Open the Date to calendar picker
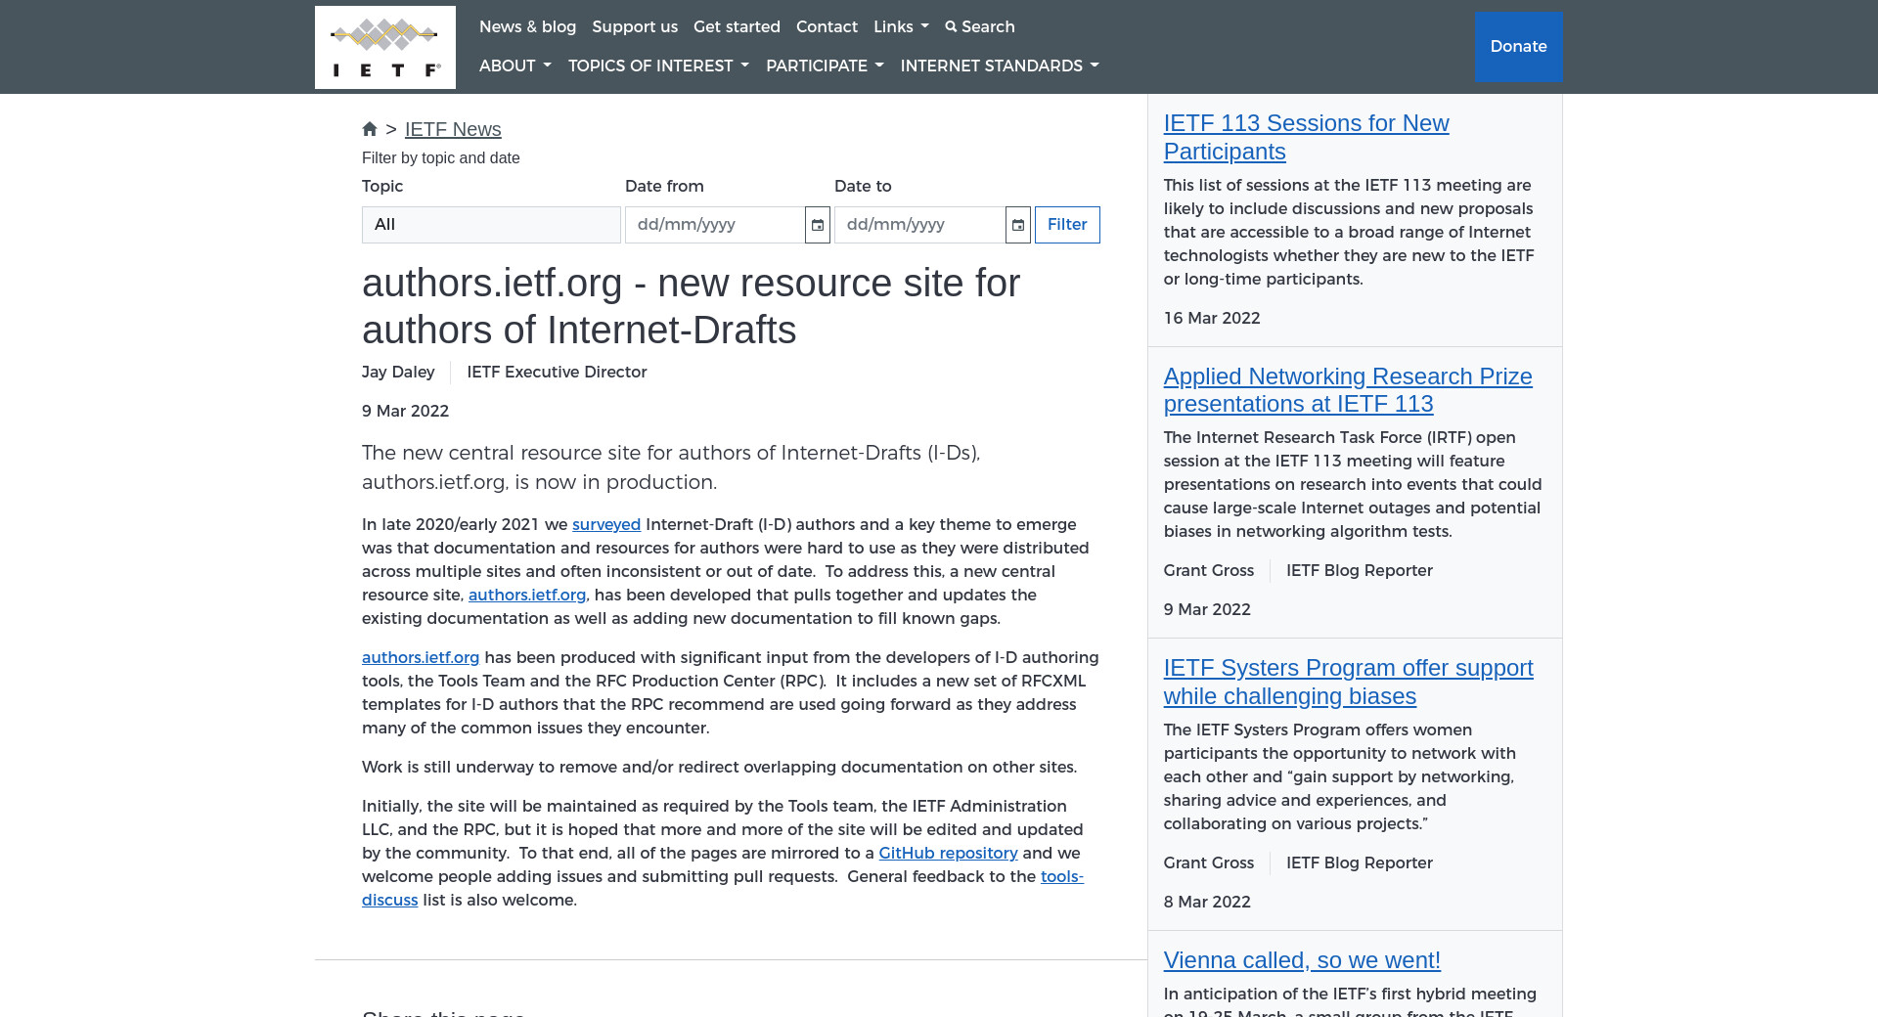 [x=1017, y=225]
